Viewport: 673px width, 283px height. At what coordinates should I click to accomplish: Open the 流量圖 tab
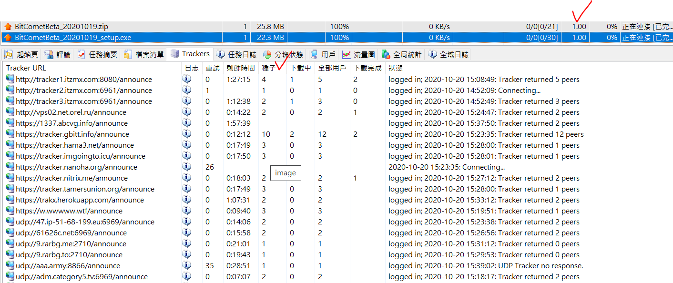pos(358,54)
